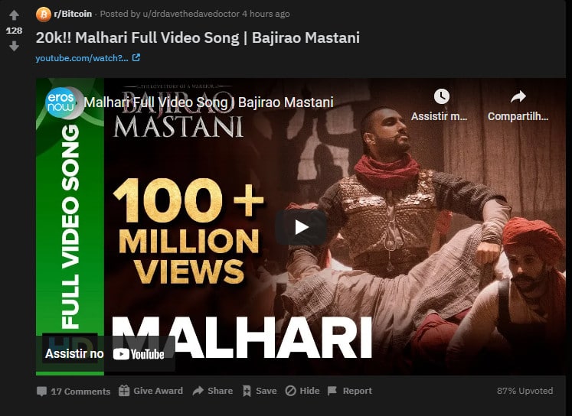Open the r/Bitcoin subreddit icon

coord(44,15)
